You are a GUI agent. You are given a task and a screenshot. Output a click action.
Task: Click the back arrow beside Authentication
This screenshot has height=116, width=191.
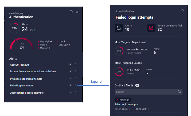[x=117, y=11]
